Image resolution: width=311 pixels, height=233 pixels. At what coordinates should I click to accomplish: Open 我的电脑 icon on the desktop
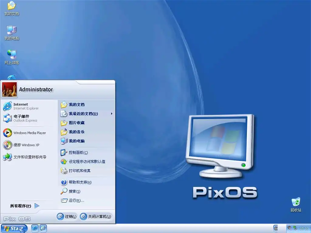12,33
